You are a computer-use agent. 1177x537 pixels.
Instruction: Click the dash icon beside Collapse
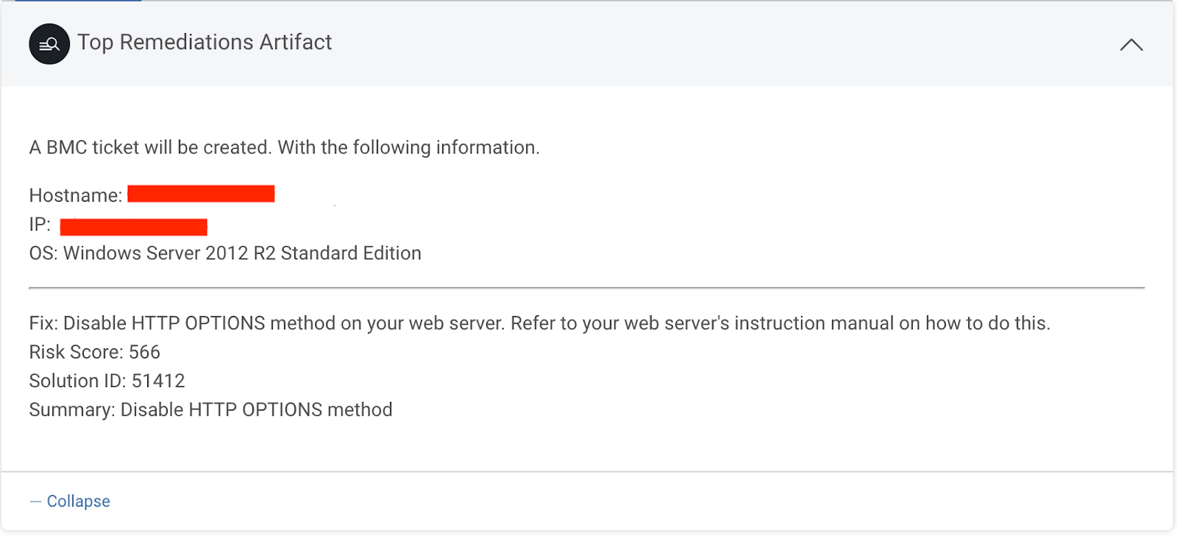click(x=35, y=501)
